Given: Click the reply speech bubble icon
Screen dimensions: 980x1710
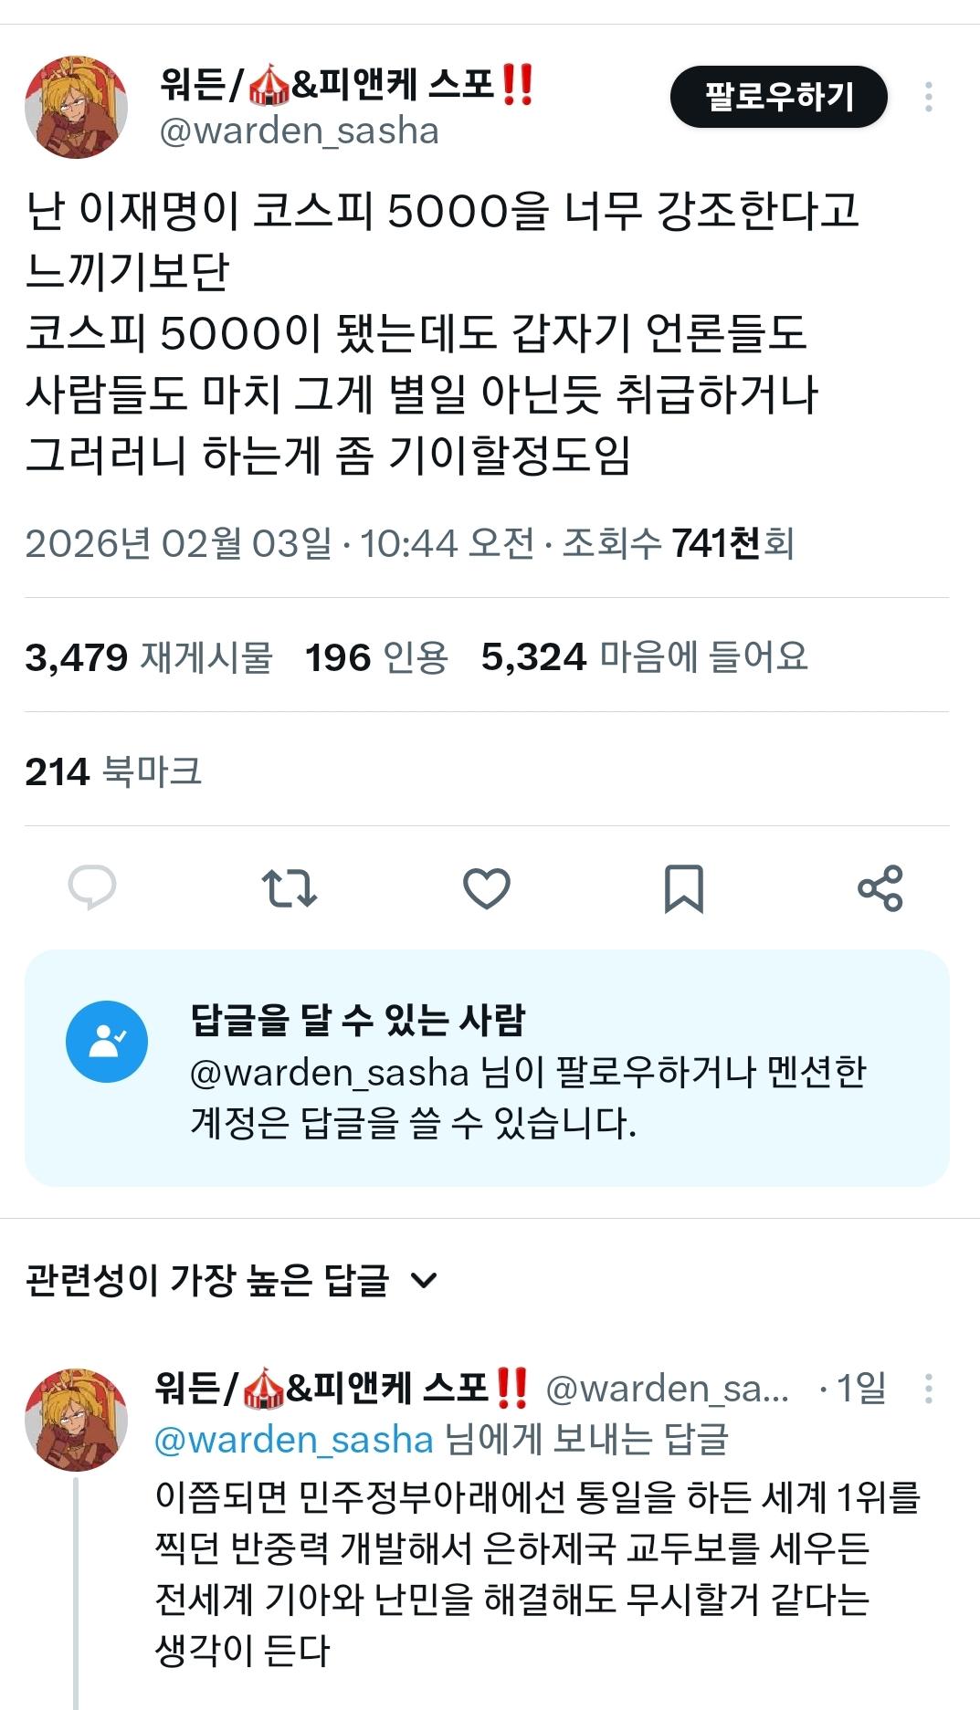Looking at the screenshot, I should 92,887.
